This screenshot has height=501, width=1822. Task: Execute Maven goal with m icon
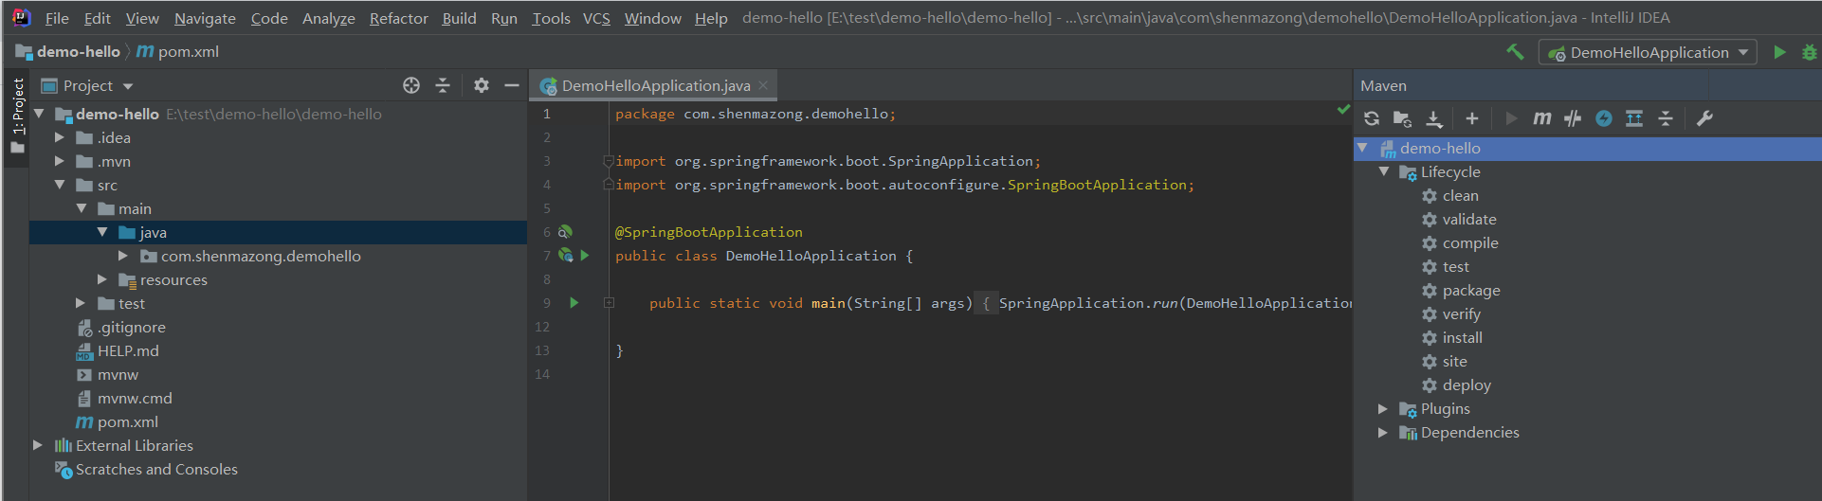(1542, 118)
